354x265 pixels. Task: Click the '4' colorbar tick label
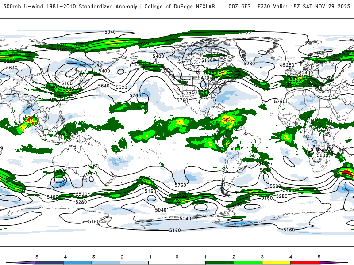(x=291, y=257)
